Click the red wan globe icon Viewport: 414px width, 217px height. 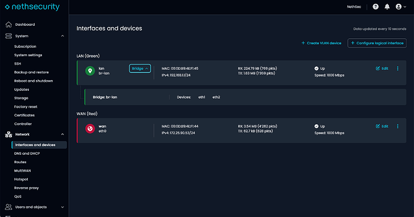point(90,129)
